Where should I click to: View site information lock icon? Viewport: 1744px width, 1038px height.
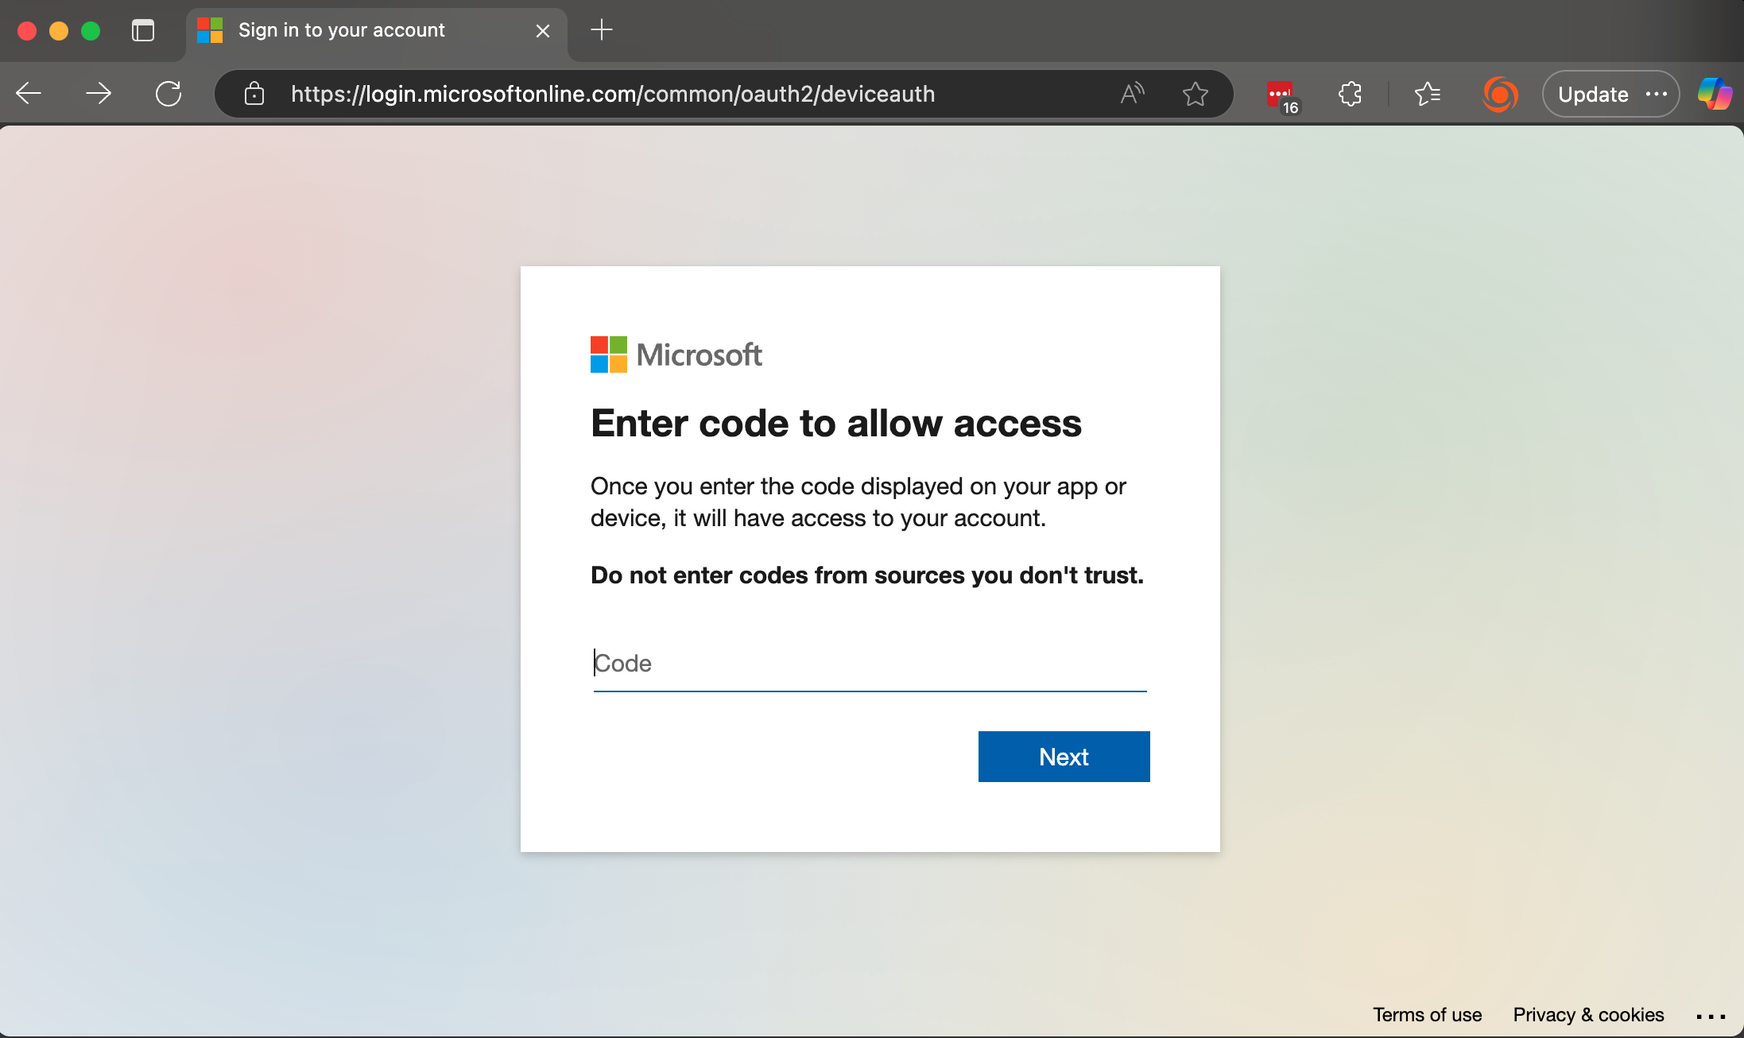254,94
